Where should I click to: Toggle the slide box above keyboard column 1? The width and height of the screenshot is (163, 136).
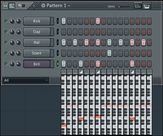64,72
